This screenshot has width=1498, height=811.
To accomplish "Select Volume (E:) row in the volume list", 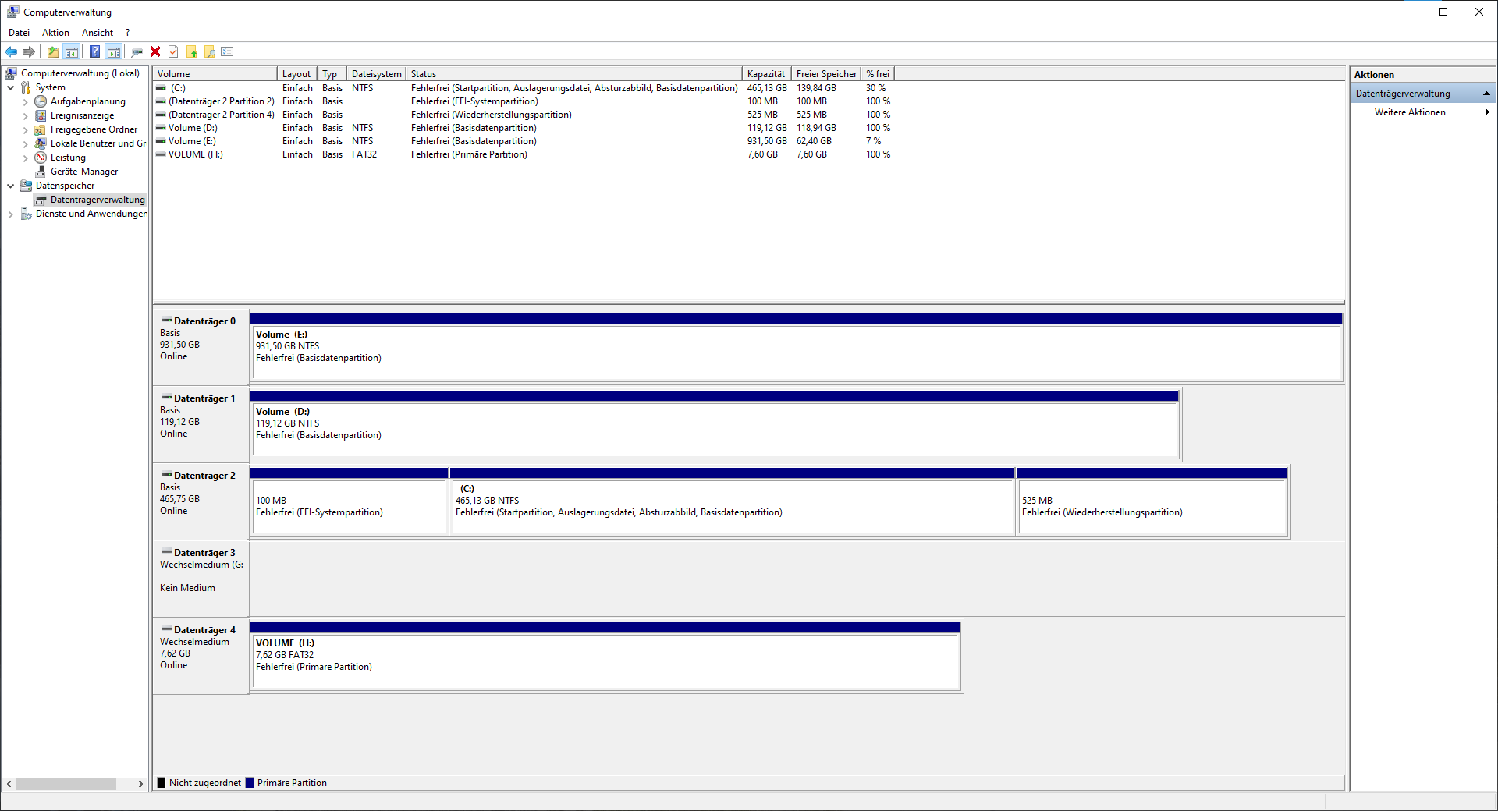I will click(524, 141).
